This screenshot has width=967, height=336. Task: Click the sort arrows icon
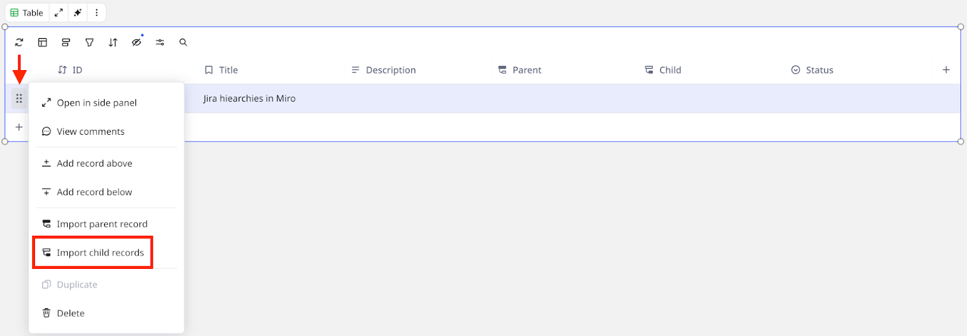pos(113,42)
